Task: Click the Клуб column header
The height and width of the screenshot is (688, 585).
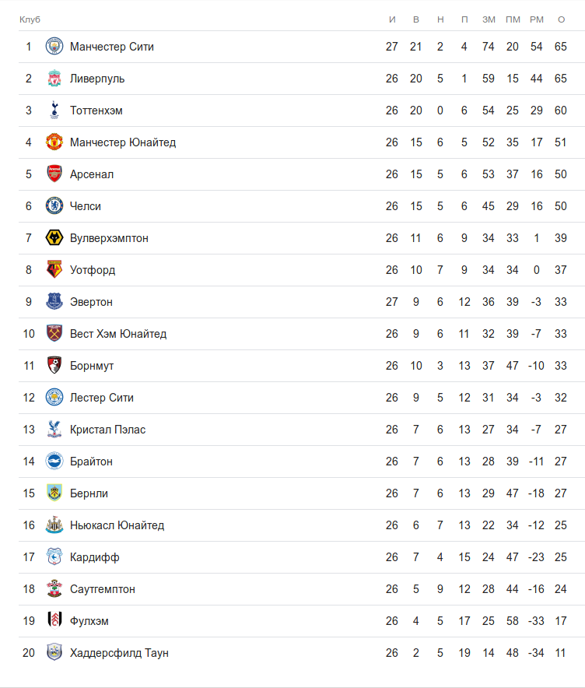Action: click(30, 19)
